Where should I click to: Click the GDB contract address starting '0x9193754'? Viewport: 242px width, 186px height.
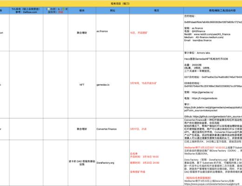click(x=213, y=86)
